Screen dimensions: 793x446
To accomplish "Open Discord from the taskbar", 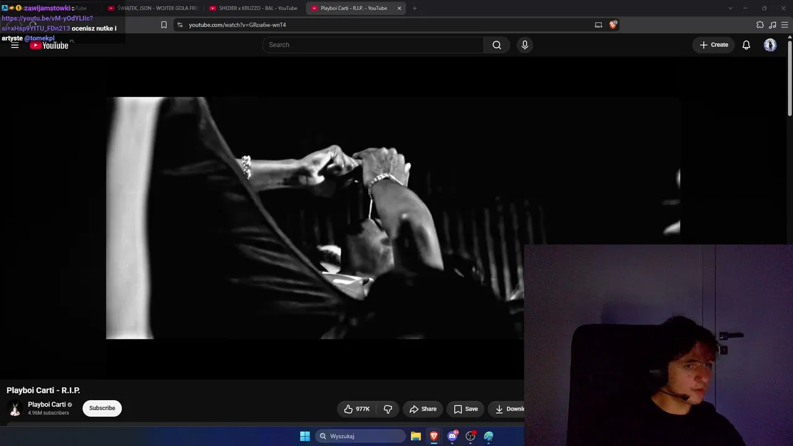I will (452, 436).
